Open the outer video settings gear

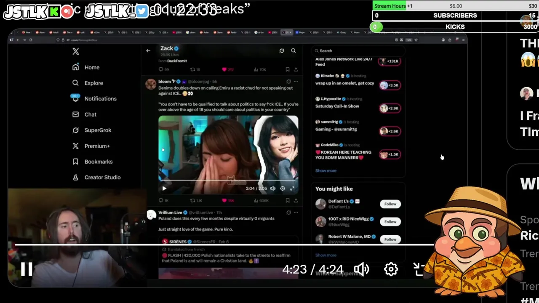point(391,269)
